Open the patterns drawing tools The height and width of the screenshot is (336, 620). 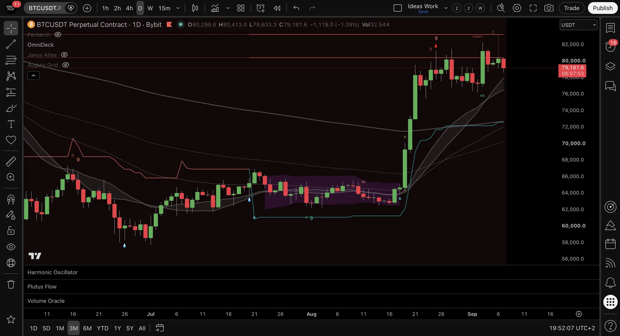[11, 76]
